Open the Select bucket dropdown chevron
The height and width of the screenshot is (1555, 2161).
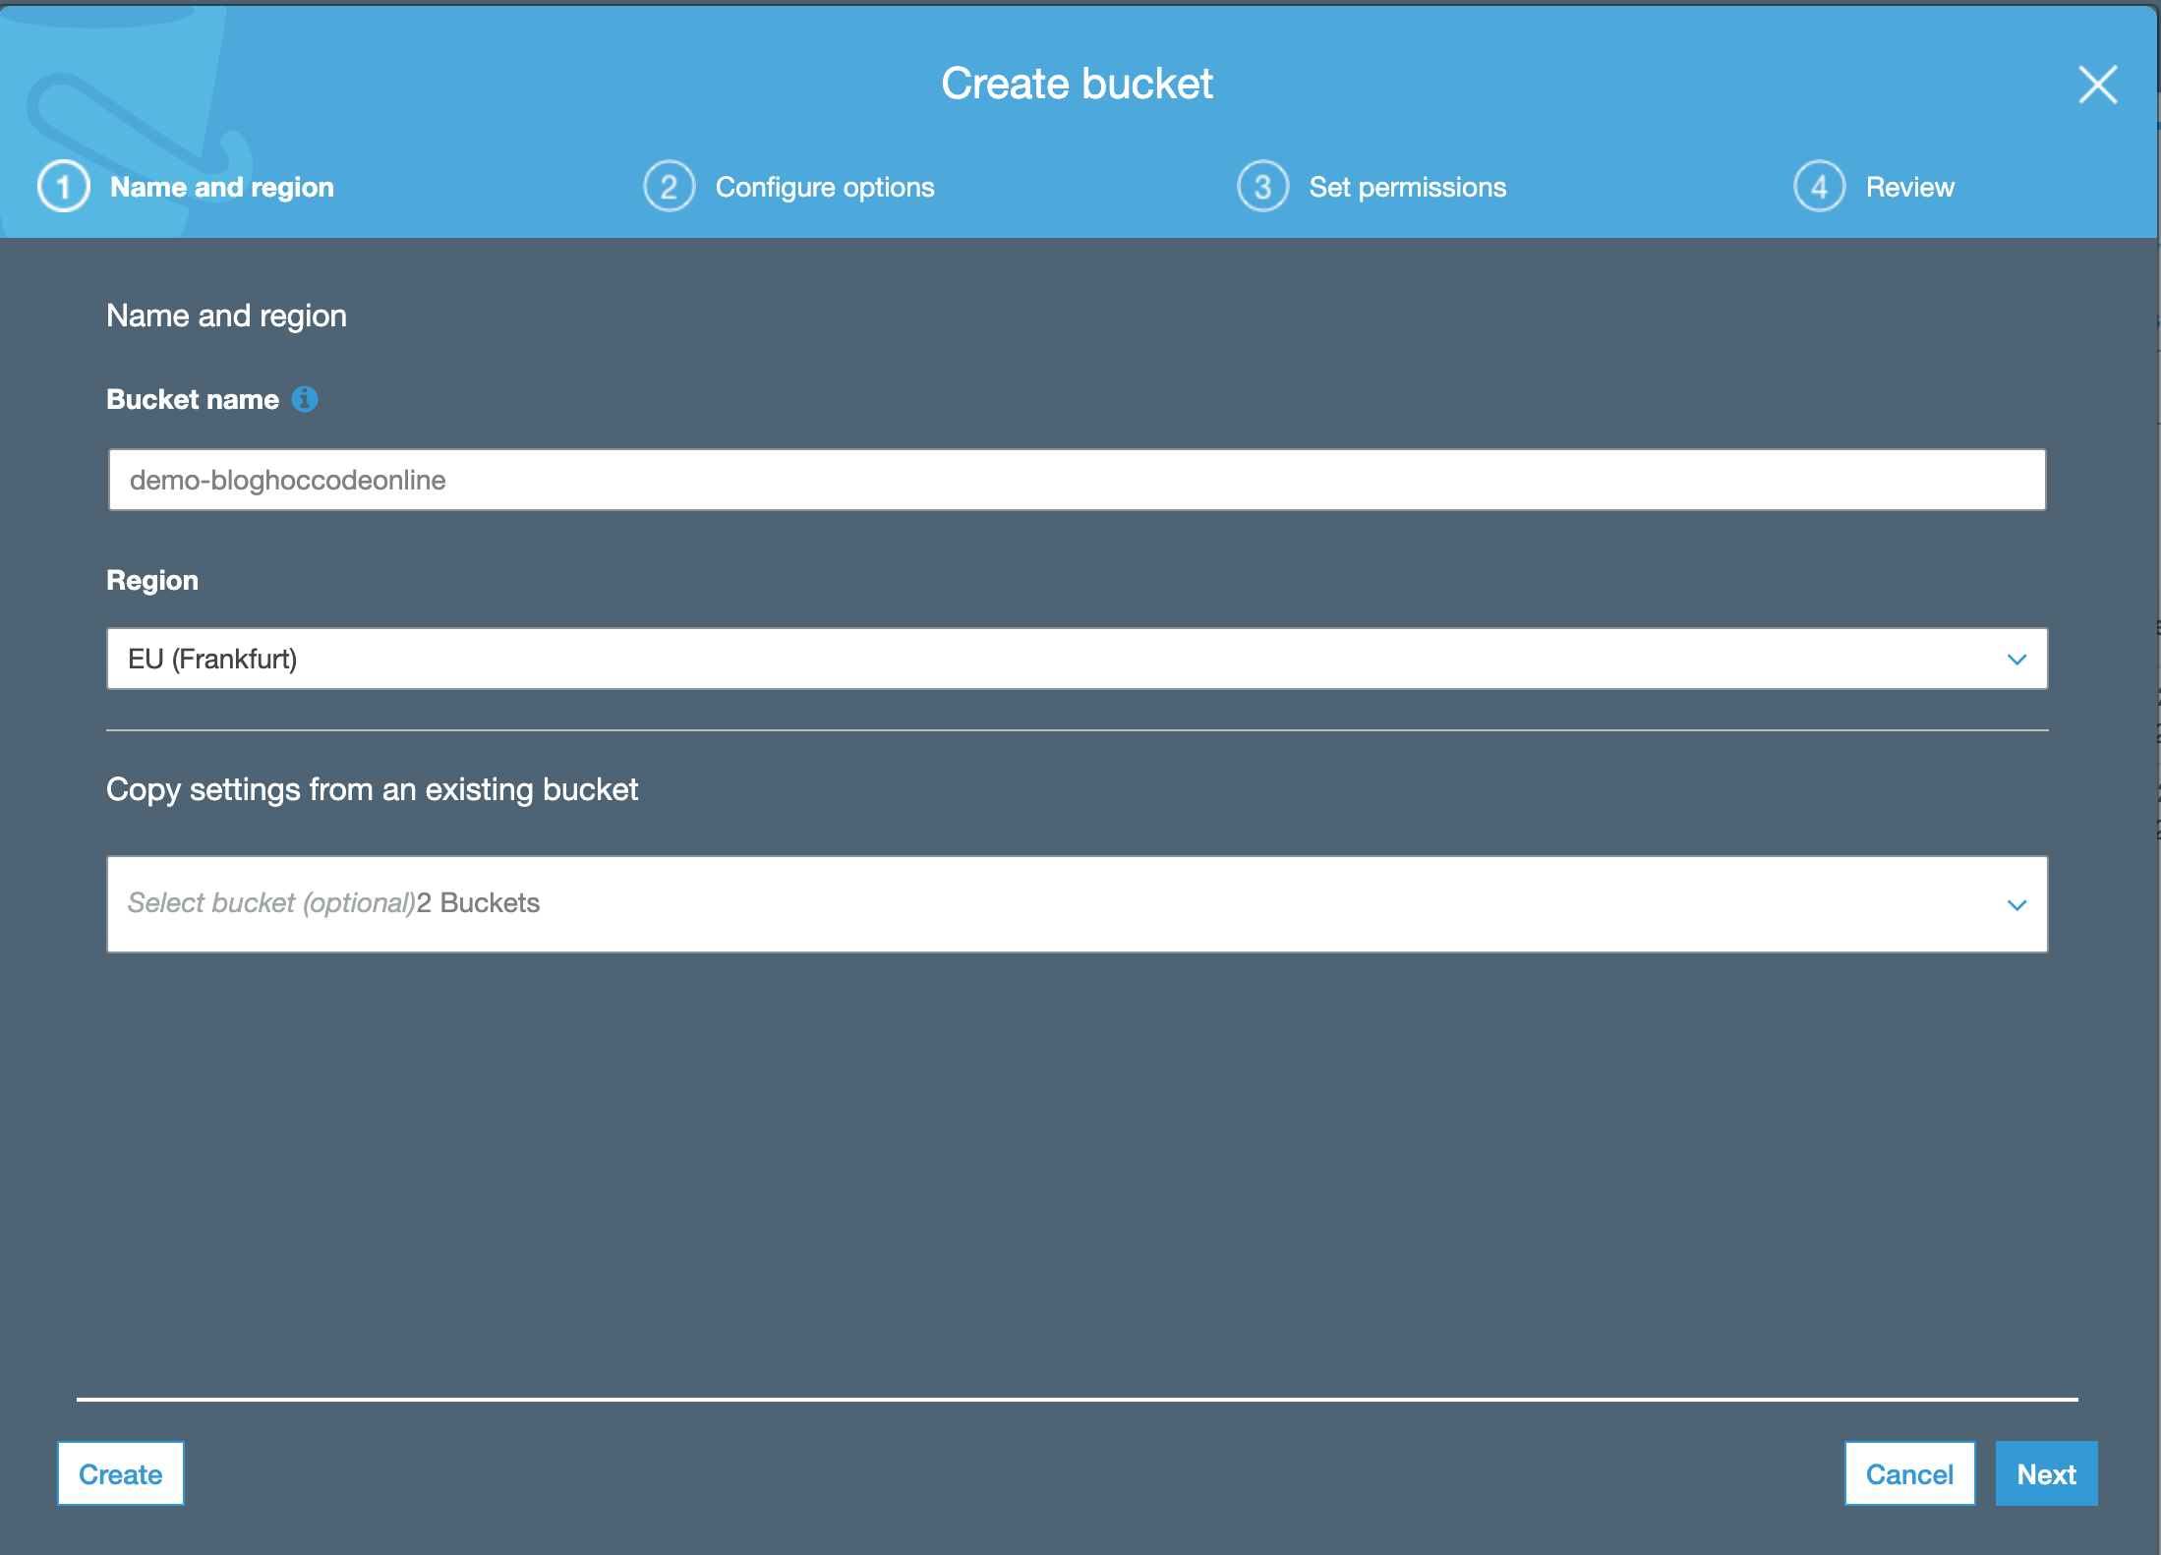2016,905
